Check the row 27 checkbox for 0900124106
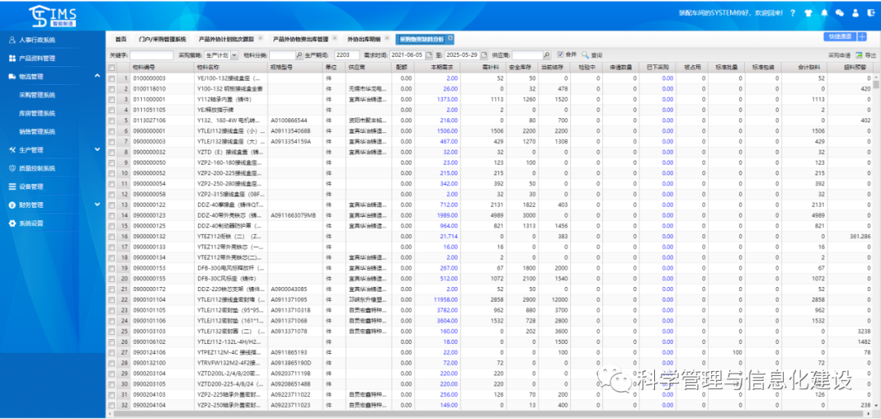Screen dimensions: 881x419 point(112,353)
